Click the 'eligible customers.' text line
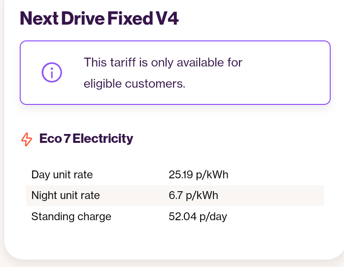This screenshot has height=267, width=344. pos(135,84)
